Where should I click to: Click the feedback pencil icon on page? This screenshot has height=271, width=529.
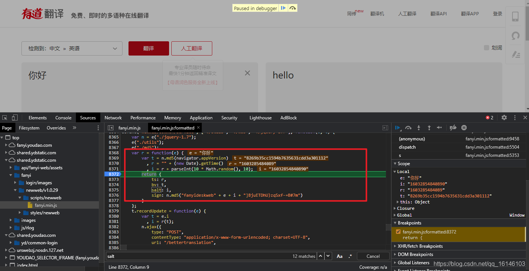(x=516, y=54)
